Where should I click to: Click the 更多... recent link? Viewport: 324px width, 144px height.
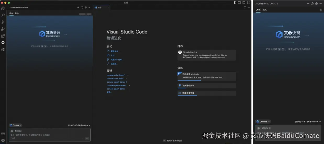(109, 92)
